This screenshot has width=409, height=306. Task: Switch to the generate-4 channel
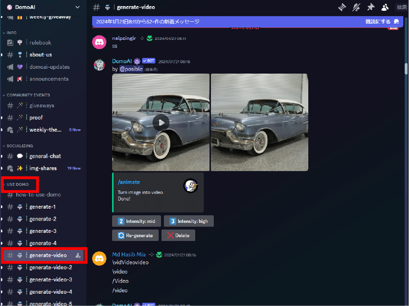pos(43,243)
